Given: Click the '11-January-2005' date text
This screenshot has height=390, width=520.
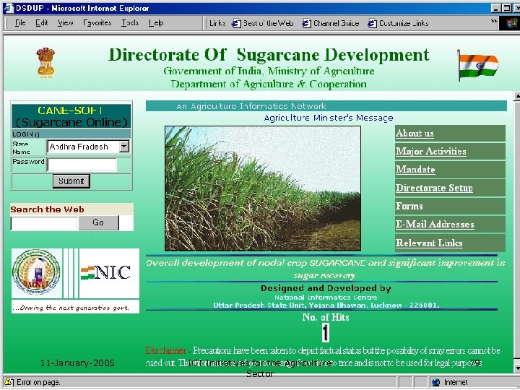Looking at the screenshot, I should (77, 363).
